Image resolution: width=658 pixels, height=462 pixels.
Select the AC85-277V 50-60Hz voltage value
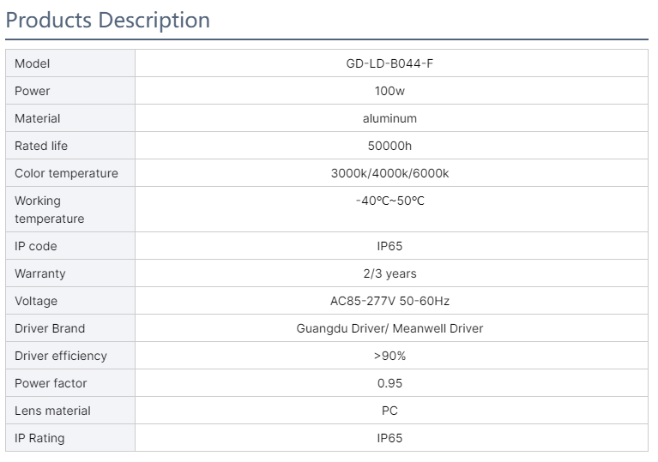pos(389,301)
